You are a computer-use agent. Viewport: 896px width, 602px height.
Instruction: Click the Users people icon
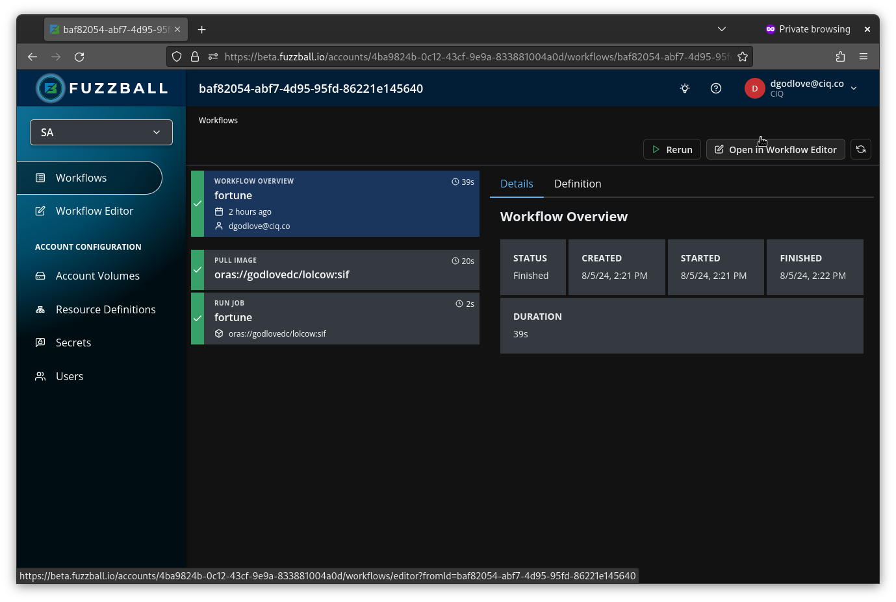click(x=40, y=376)
